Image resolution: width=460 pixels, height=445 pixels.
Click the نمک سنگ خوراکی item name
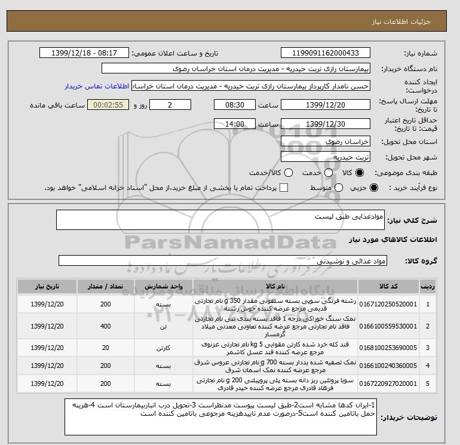[275, 326]
